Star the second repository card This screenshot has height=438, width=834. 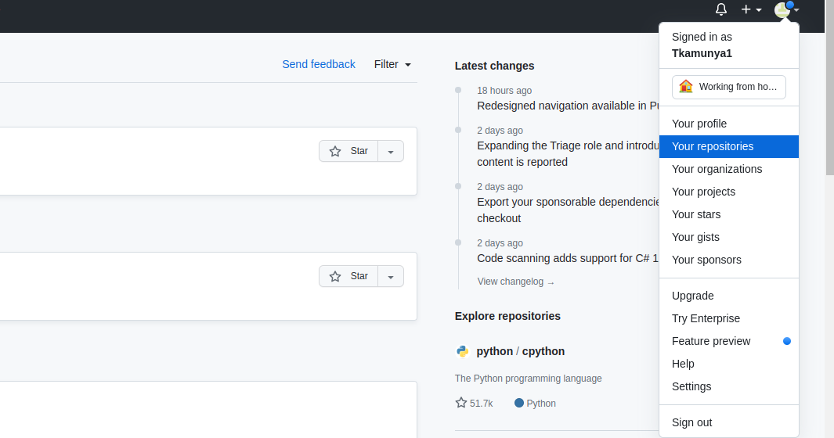point(348,276)
